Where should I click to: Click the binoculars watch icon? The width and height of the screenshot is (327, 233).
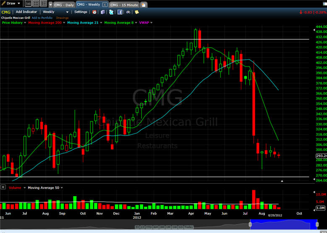(128, 12)
